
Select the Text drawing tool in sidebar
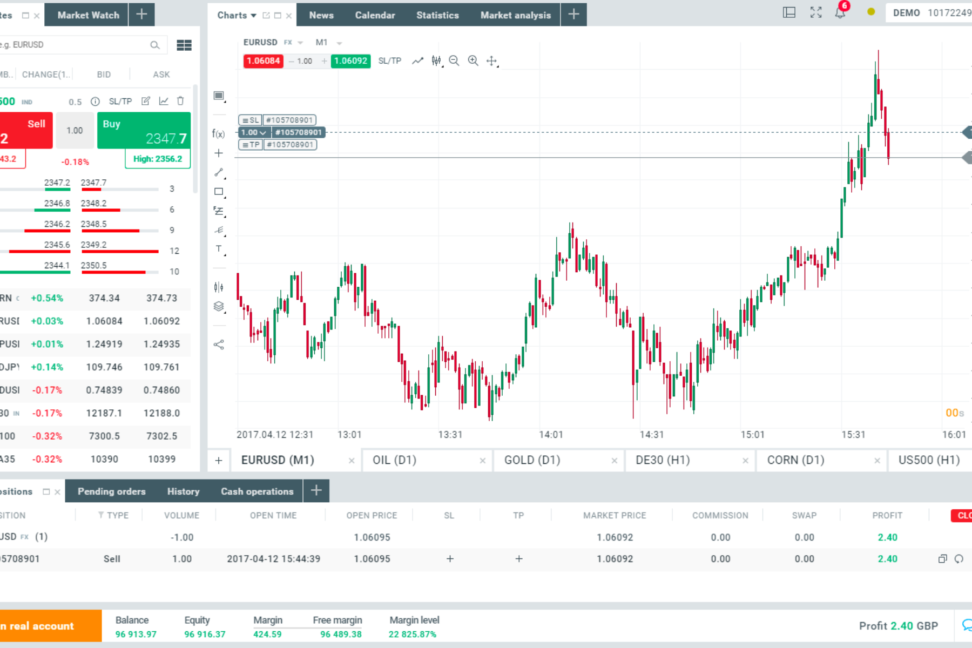coord(219,249)
